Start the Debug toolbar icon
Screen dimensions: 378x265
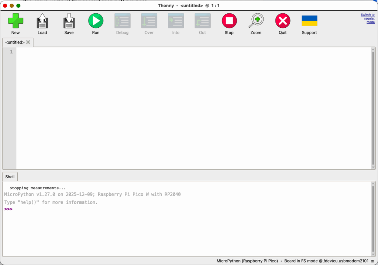tap(122, 21)
